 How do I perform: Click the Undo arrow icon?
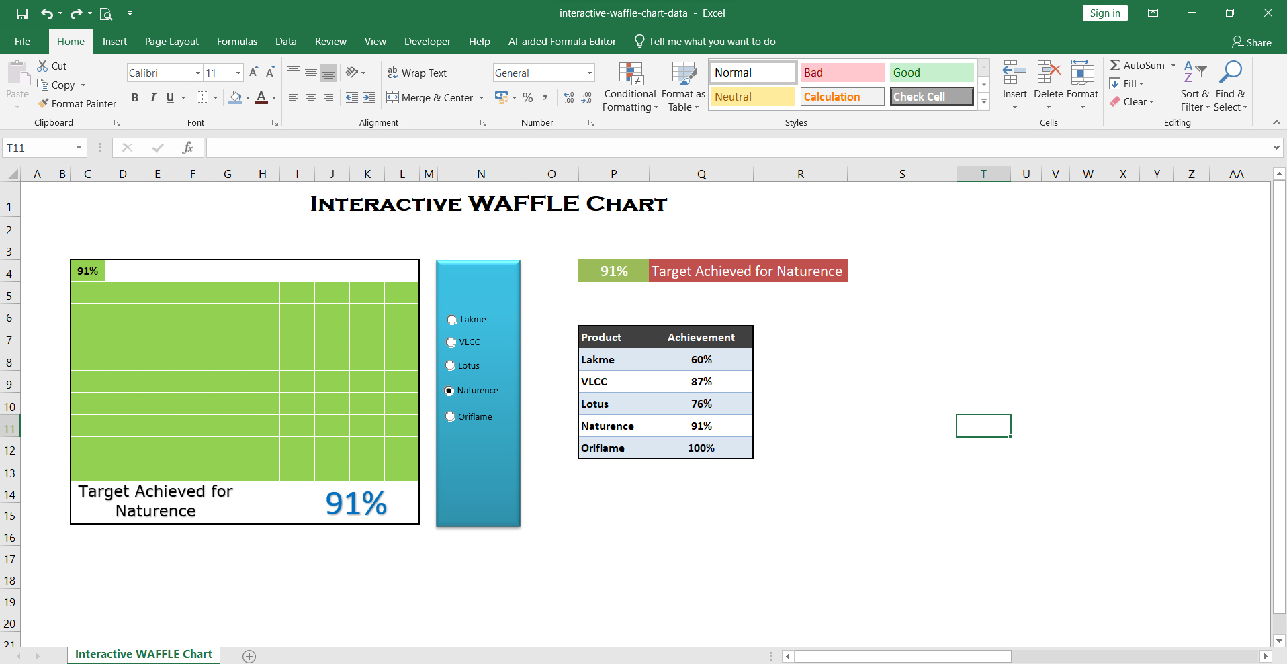click(x=46, y=13)
